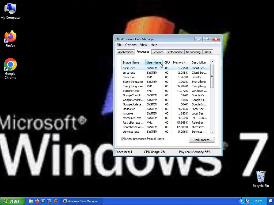Sort by the Description column header

point(200,62)
